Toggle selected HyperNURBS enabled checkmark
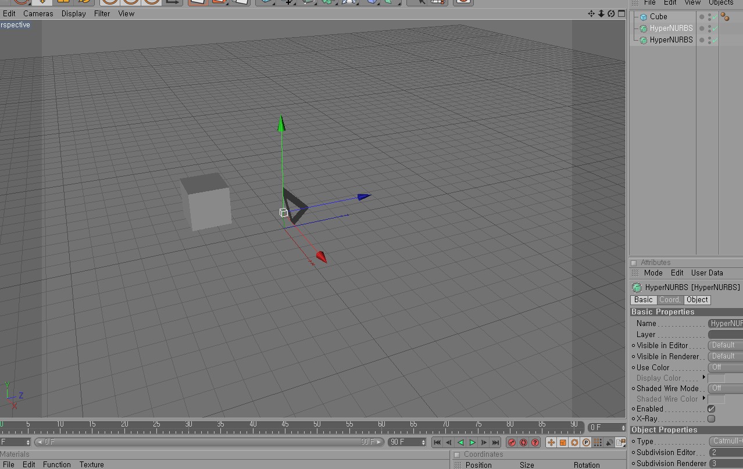This screenshot has width=743, height=469. [715, 28]
